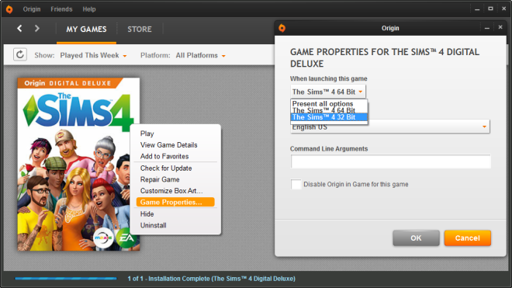The width and height of the screenshot is (512, 288).
Task: Open Game Properties from context menu
Action: click(x=175, y=202)
